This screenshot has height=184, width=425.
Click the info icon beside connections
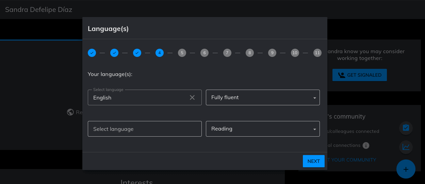pyautogui.click(x=366, y=145)
